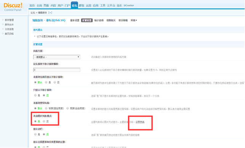Open the 界面 top navigation item
The image size is (245, 148).
(46, 5)
